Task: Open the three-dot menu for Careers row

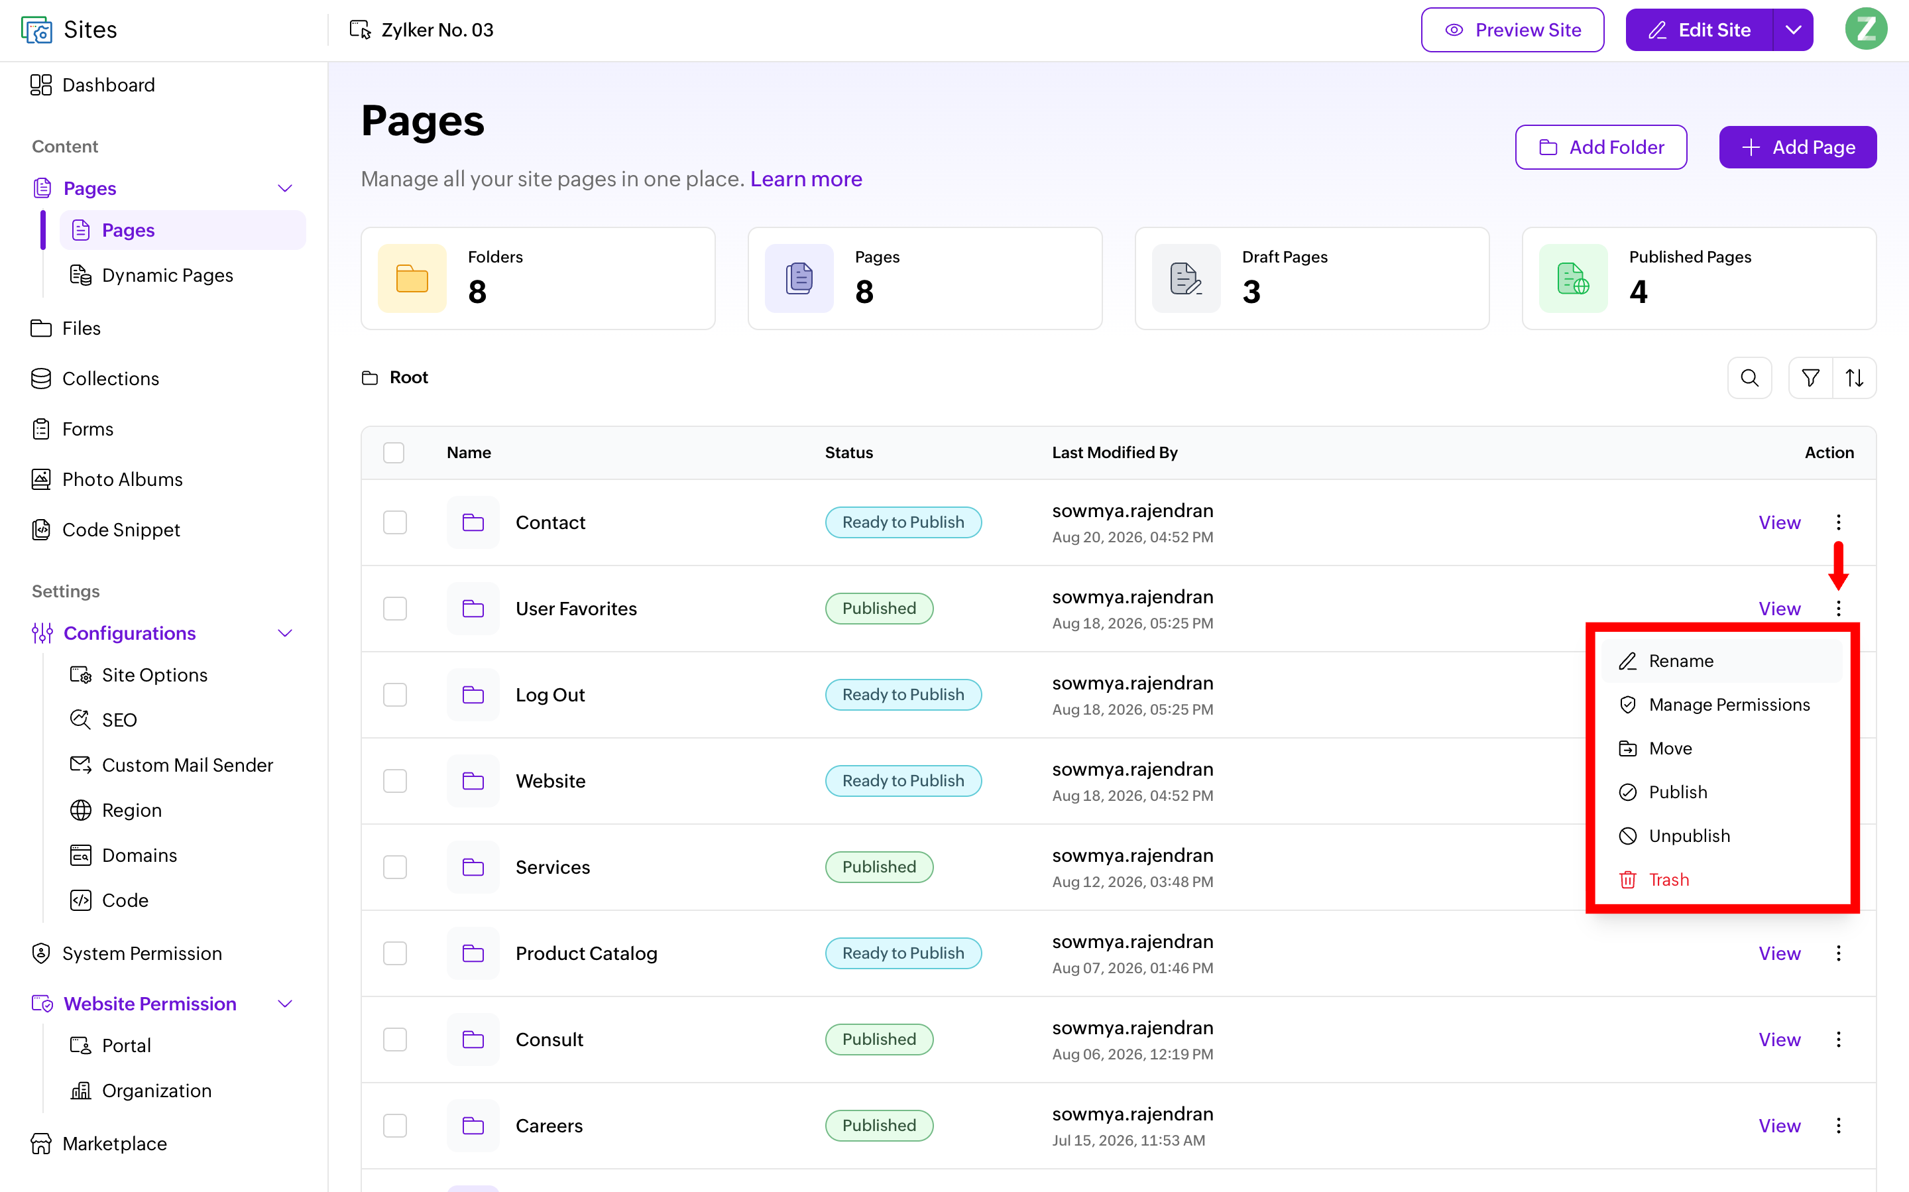Action: click(1838, 1126)
